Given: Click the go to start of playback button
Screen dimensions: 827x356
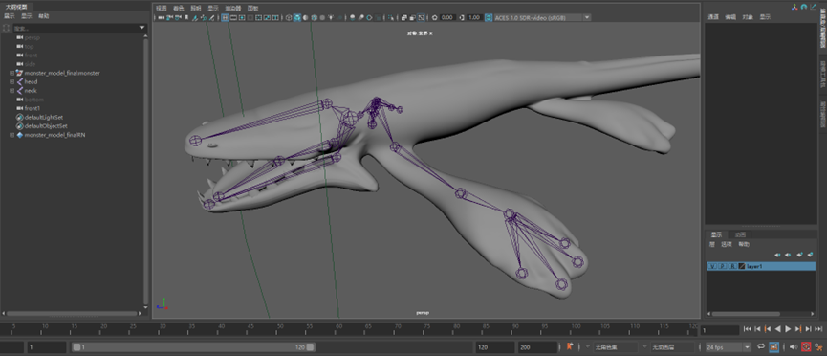Looking at the screenshot, I should tap(748, 329).
